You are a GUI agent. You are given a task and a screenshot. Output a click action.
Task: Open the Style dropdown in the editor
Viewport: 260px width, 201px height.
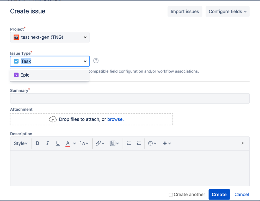[x=20, y=143]
